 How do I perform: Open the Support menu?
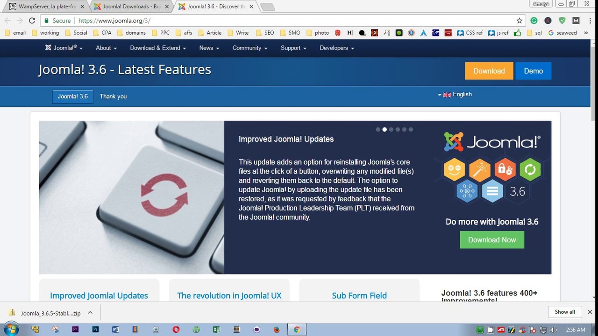(x=293, y=48)
